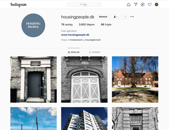Switch to the TAGGET tab
The height and width of the screenshot is (130, 169).
point(95,52)
